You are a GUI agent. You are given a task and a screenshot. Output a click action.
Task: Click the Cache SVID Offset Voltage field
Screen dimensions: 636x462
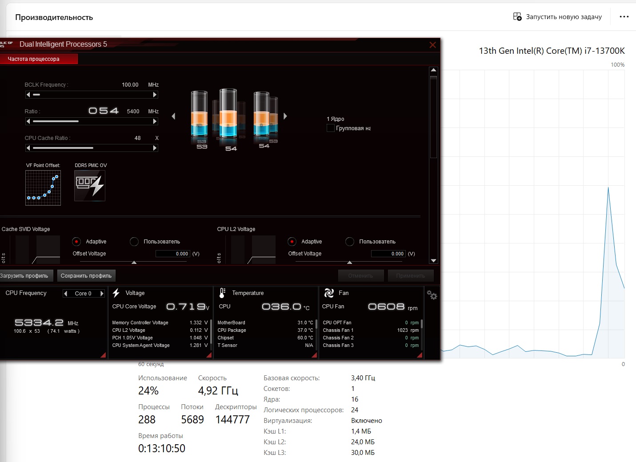click(172, 254)
